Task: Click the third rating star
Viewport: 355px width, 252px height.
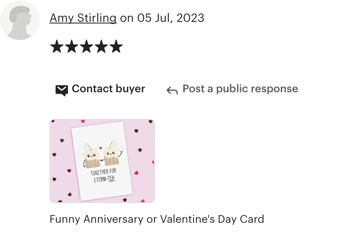Action: (86, 47)
